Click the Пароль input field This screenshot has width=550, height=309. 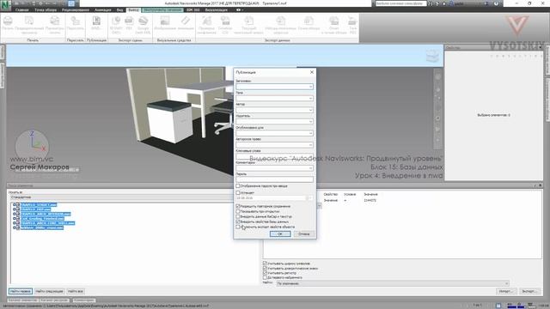pyautogui.click(x=275, y=179)
